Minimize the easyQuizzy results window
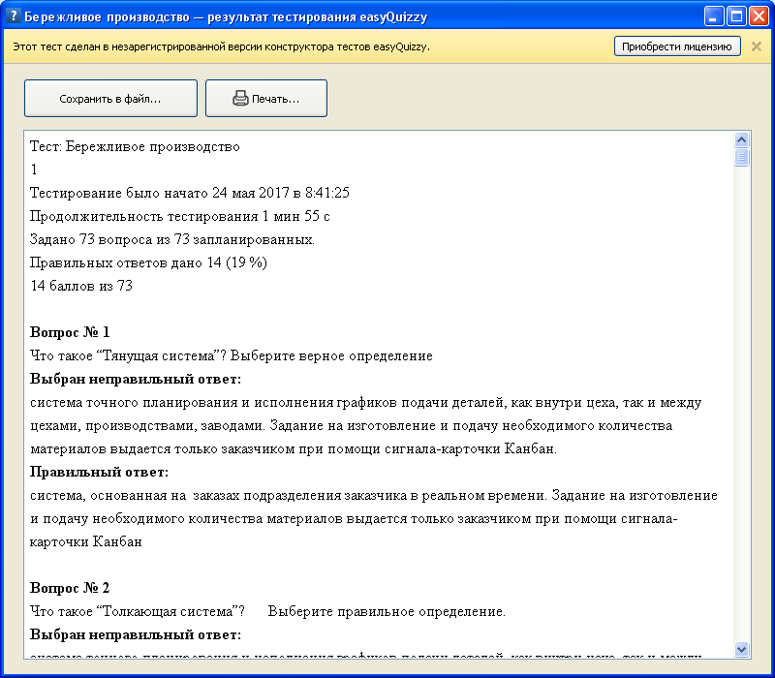 point(713,16)
